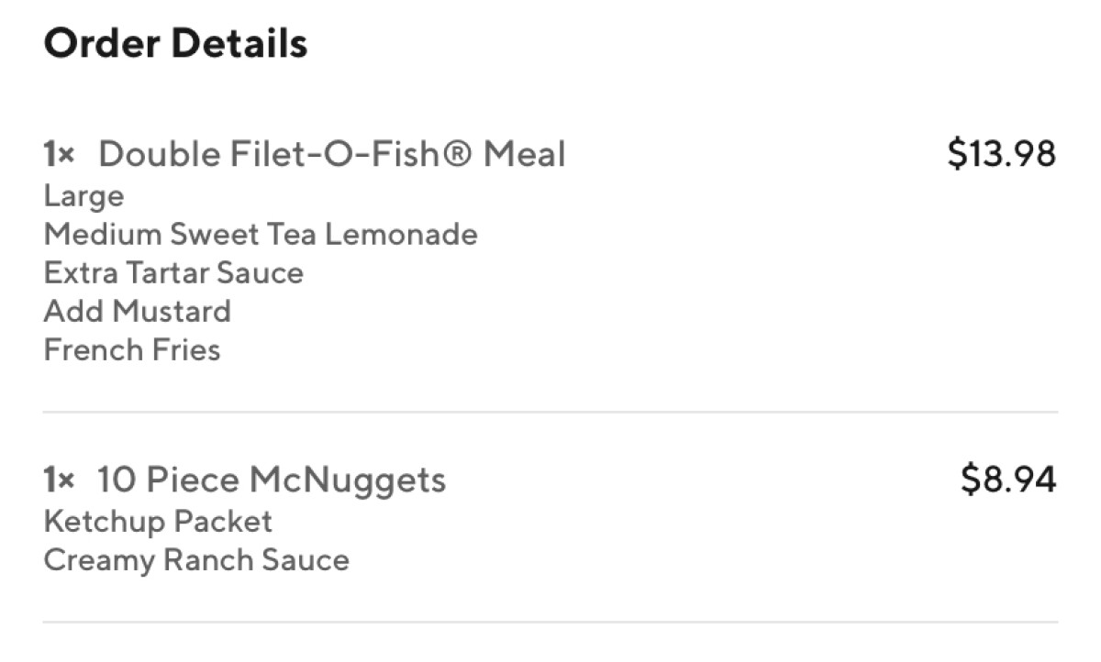Click the French Fries side entry
1101x662 pixels.
(x=132, y=350)
